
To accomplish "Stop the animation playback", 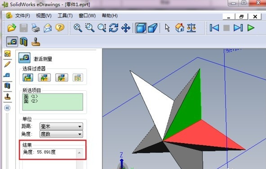I will tap(226, 28).
